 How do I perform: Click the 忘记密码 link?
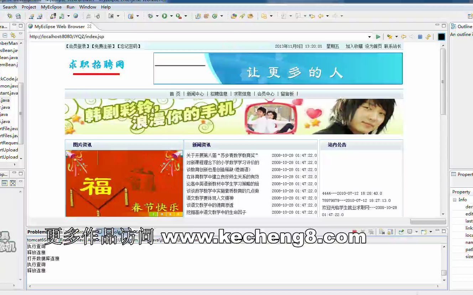click(129, 46)
